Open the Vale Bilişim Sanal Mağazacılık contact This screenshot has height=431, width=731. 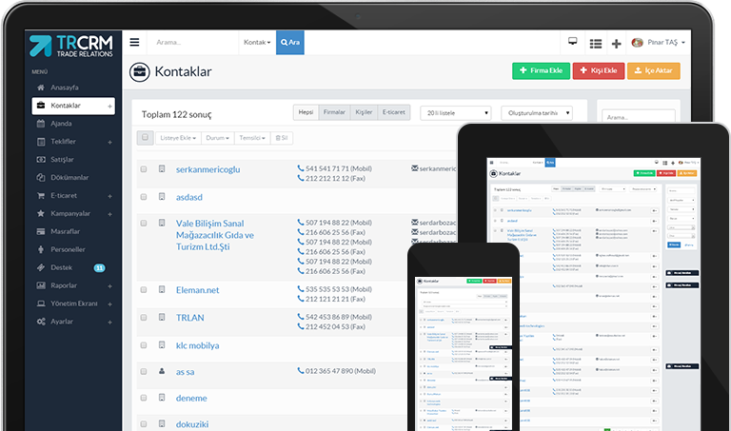click(x=215, y=235)
